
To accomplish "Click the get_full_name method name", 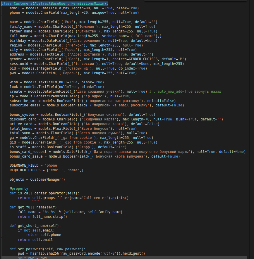I will click(x=31, y=207).
